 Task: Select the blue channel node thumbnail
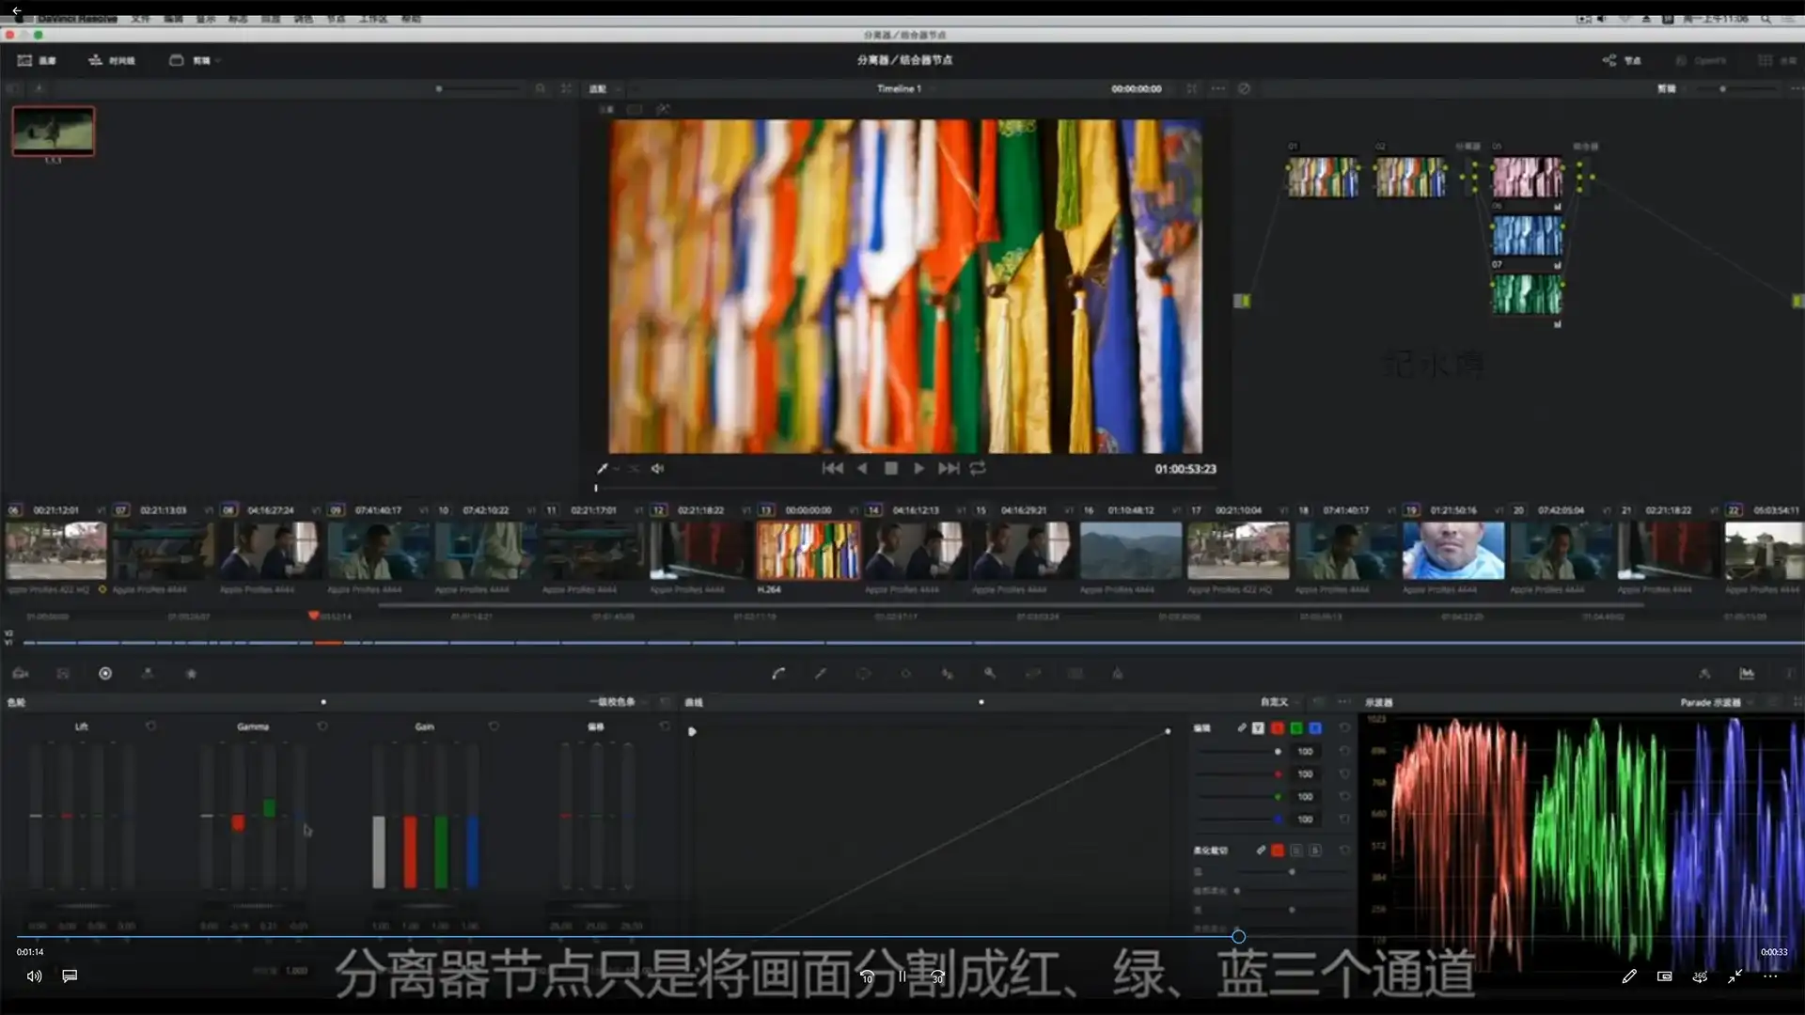1527,235
